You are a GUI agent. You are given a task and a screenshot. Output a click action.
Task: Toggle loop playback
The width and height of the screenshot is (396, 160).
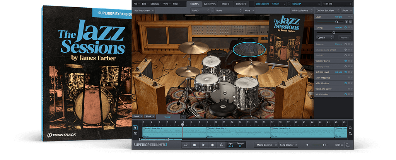tap(185, 145)
